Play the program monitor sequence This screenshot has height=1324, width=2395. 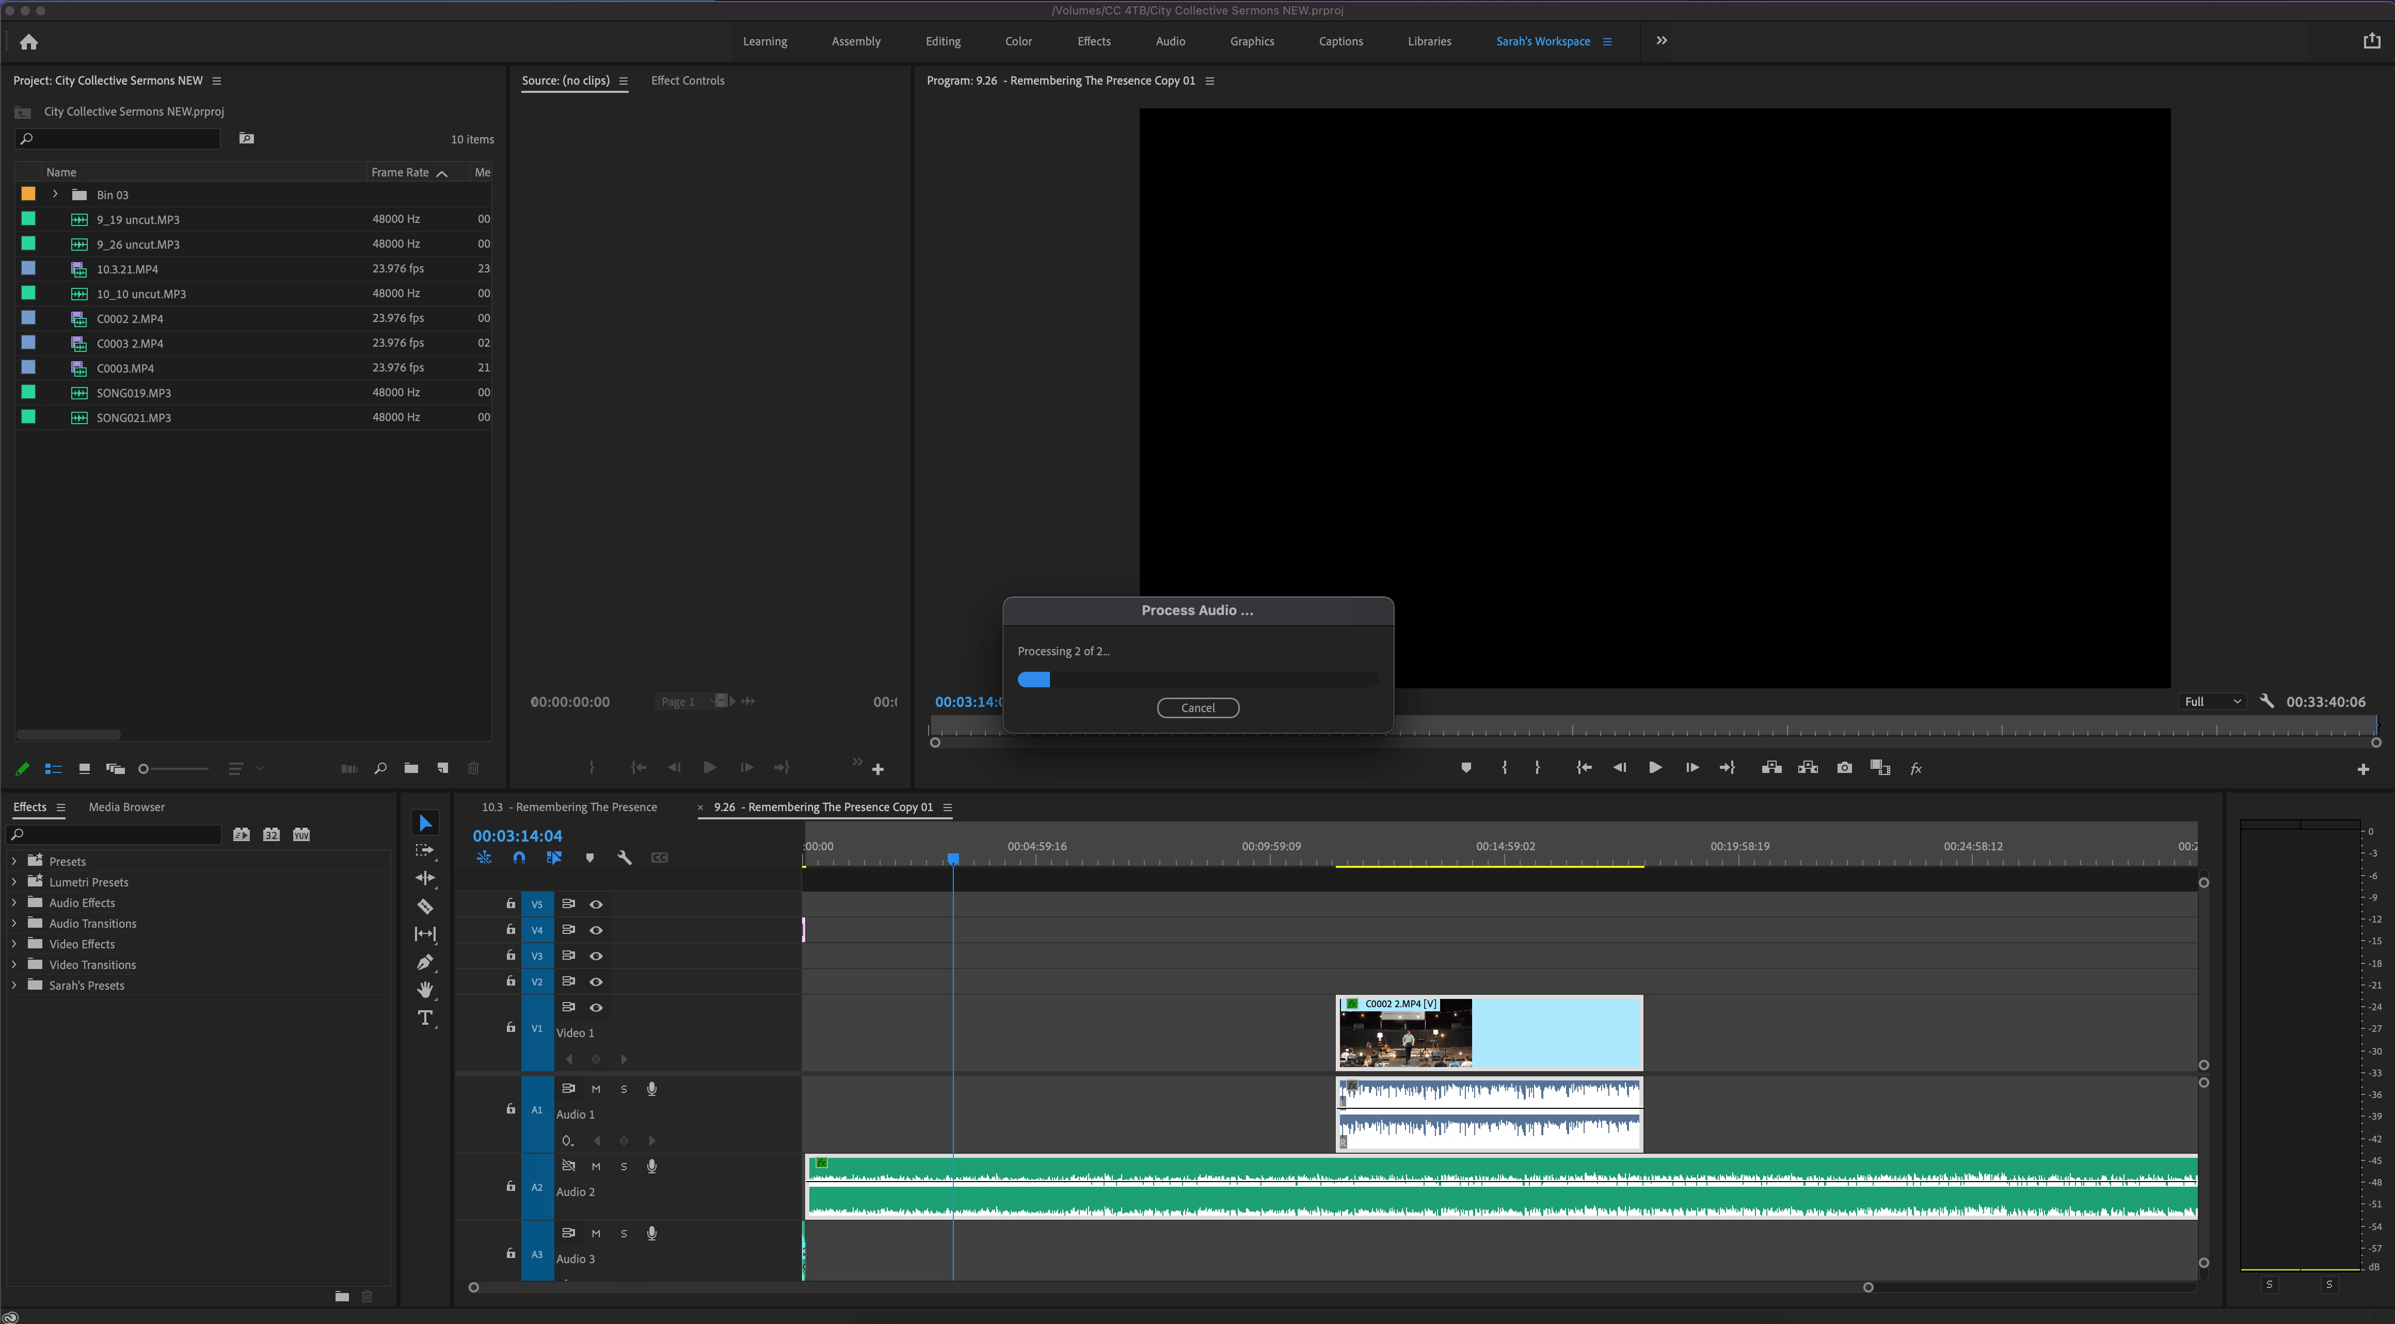coord(1655,767)
